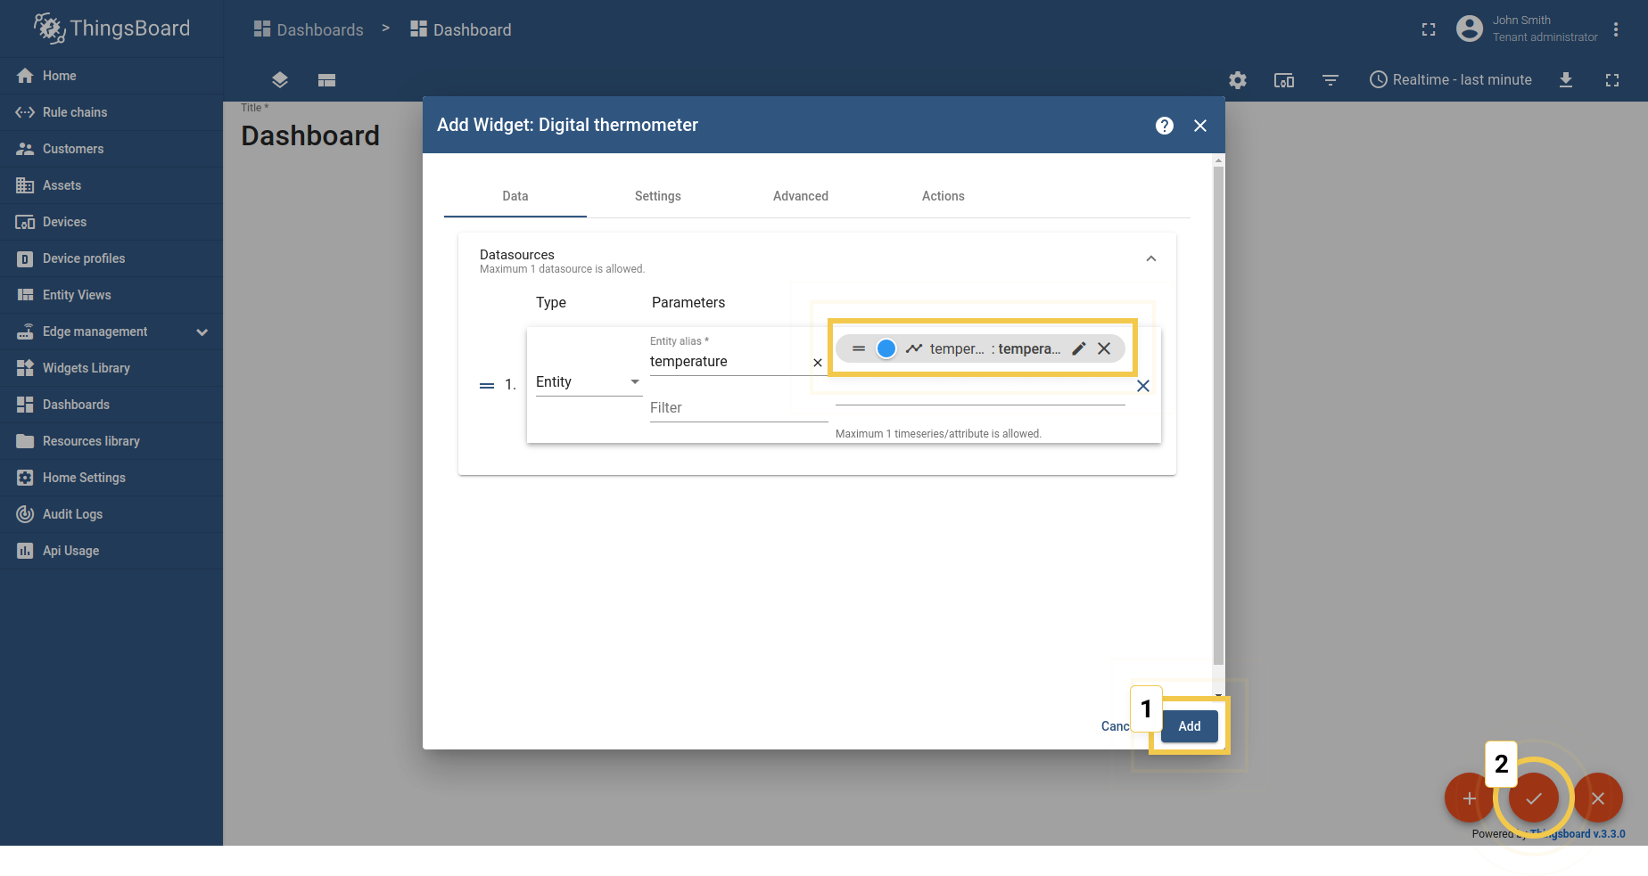Click the export dashboard download icon
The width and height of the screenshot is (1648, 876).
(x=1566, y=80)
